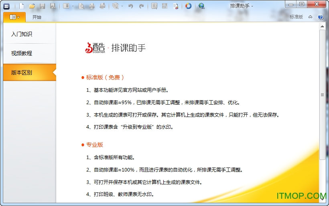Open the dropdown arrow beside layout icon
Image resolution: width=329 pixels, height=206 pixels.
(x=73, y=6)
